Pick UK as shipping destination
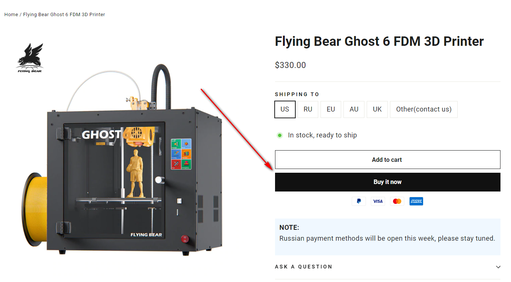The width and height of the screenshot is (511, 282). [x=377, y=109]
